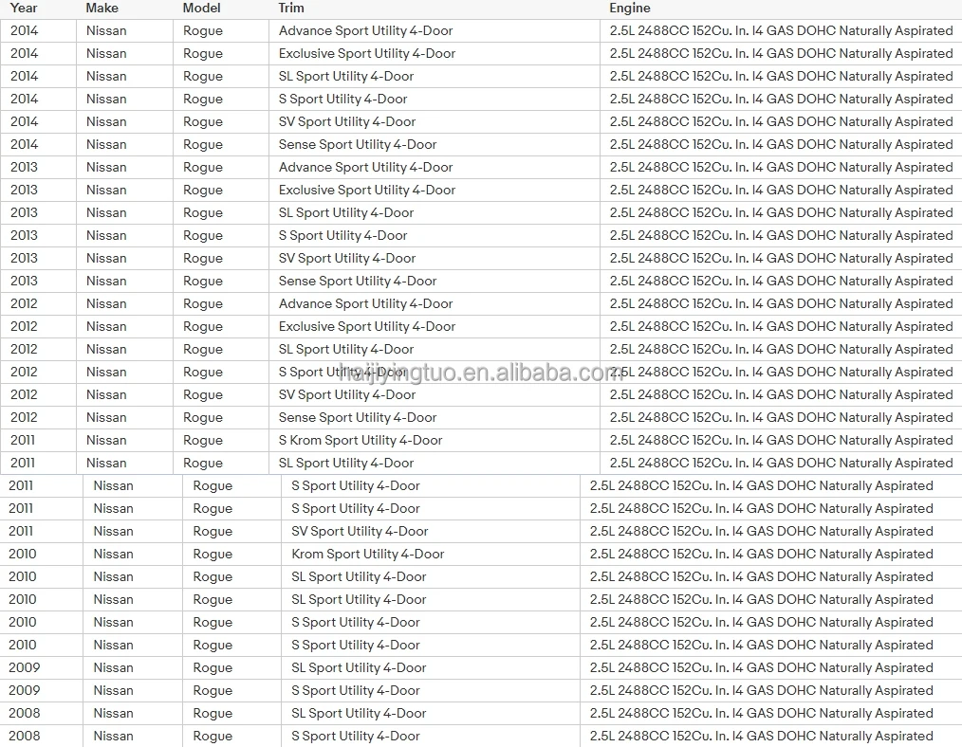The height and width of the screenshot is (747, 962).
Task: Click year 2013 in Exclusive trim row
Action: pyautogui.click(x=24, y=190)
